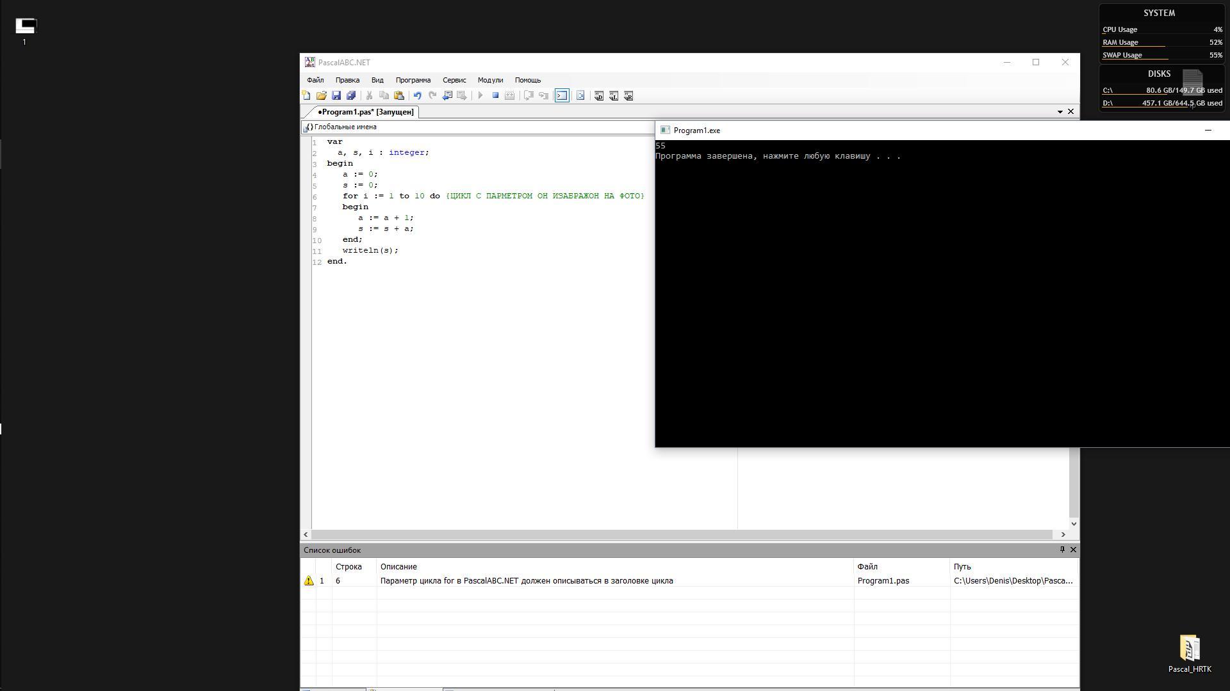Undo the last edit with the toolbar arrow
The image size is (1230, 691).
point(417,96)
